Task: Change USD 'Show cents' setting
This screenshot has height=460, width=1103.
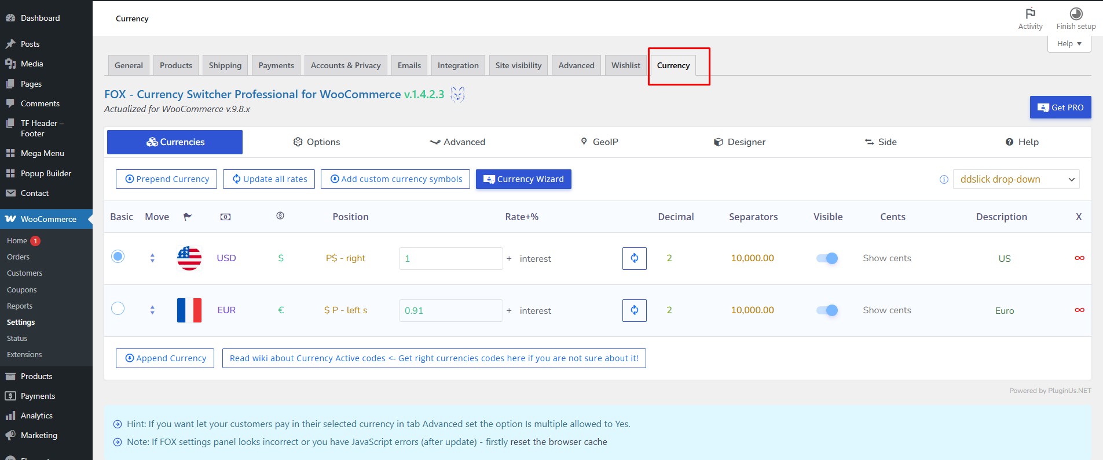Action: [887, 258]
